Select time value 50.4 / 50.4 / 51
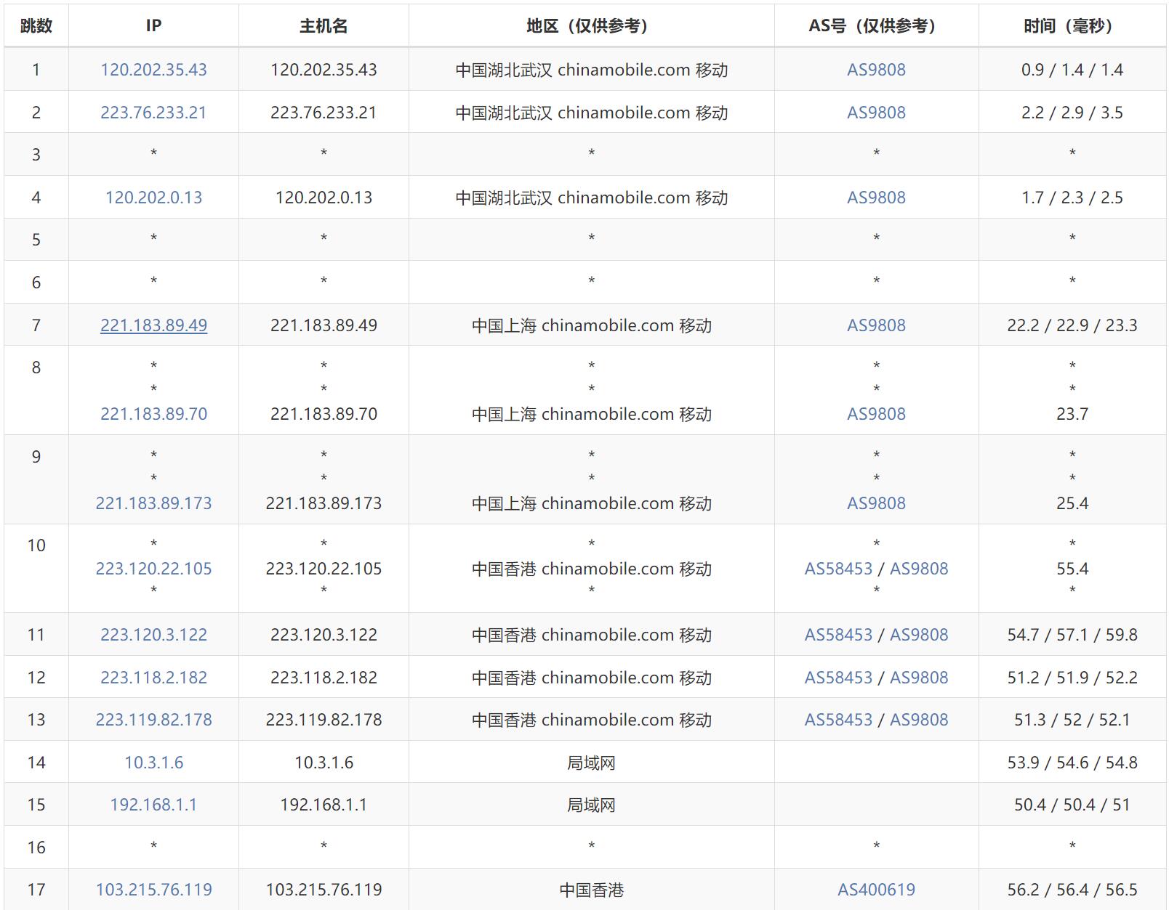1169x910 pixels. point(1072,805)
